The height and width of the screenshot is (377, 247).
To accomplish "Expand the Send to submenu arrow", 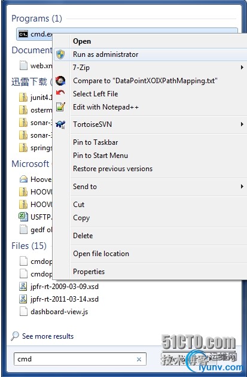I will (x=242, y=186).
